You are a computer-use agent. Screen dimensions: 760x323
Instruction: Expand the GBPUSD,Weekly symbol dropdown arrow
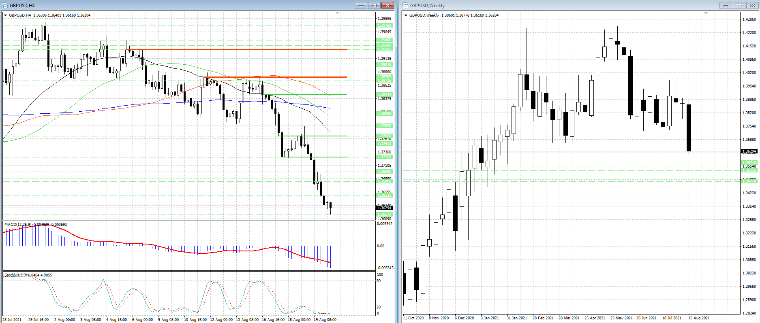pos(406,15)
